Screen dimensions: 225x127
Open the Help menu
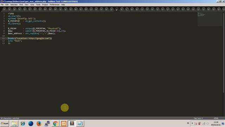coord(63,5)
